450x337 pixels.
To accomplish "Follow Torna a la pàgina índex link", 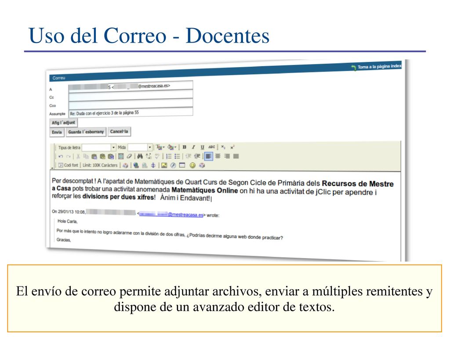I will tap(376, 67).
